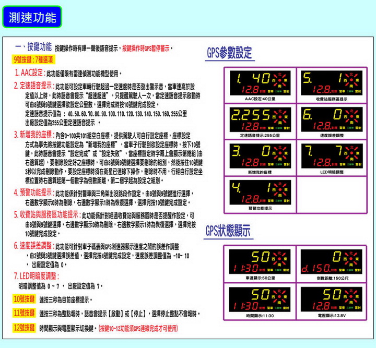
Task: Open the 預警功能提示 display image
Action: click(x=259, y=191)
